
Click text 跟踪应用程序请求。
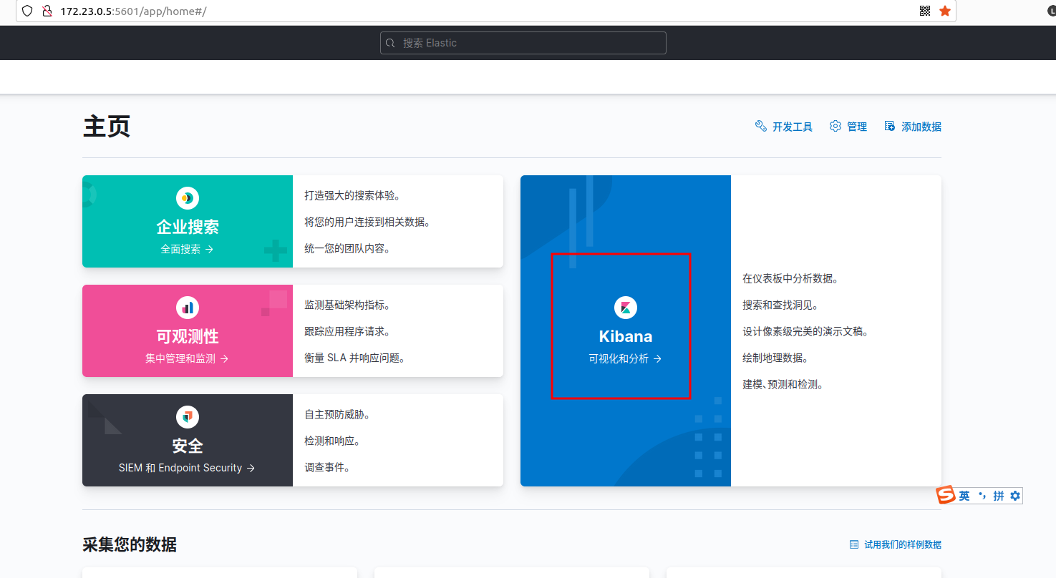tap(347, 331)
